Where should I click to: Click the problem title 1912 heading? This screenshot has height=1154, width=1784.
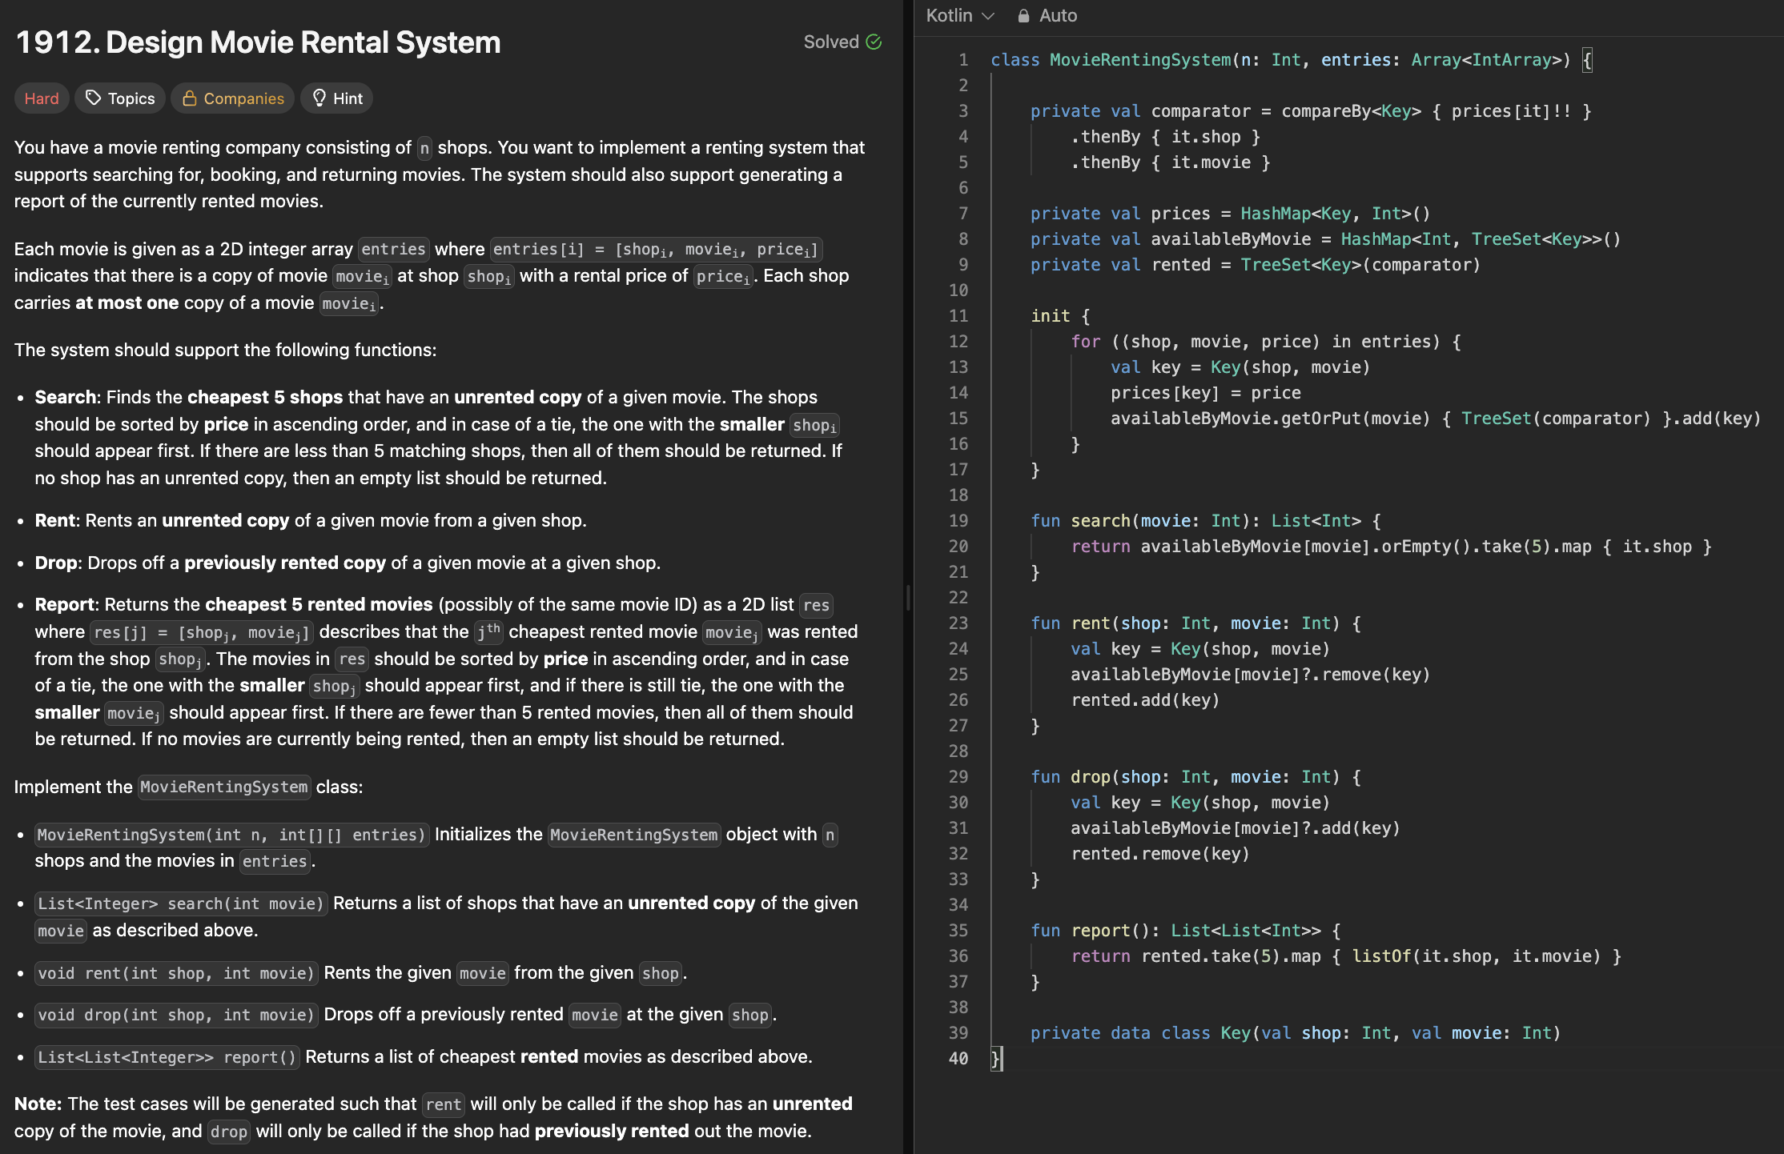coord(258,42)
